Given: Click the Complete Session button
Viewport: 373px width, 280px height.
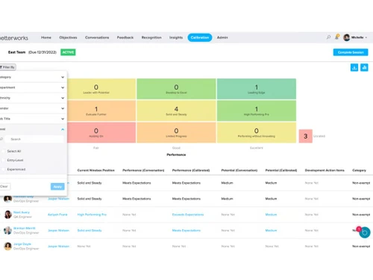Looking at the screenshot, I should [x=351, y=52].
